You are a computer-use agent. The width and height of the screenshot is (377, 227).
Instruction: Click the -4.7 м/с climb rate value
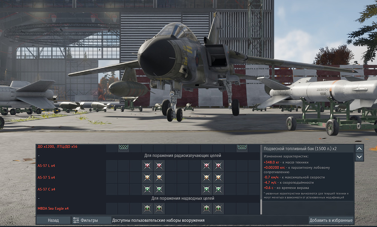[270, 183]
